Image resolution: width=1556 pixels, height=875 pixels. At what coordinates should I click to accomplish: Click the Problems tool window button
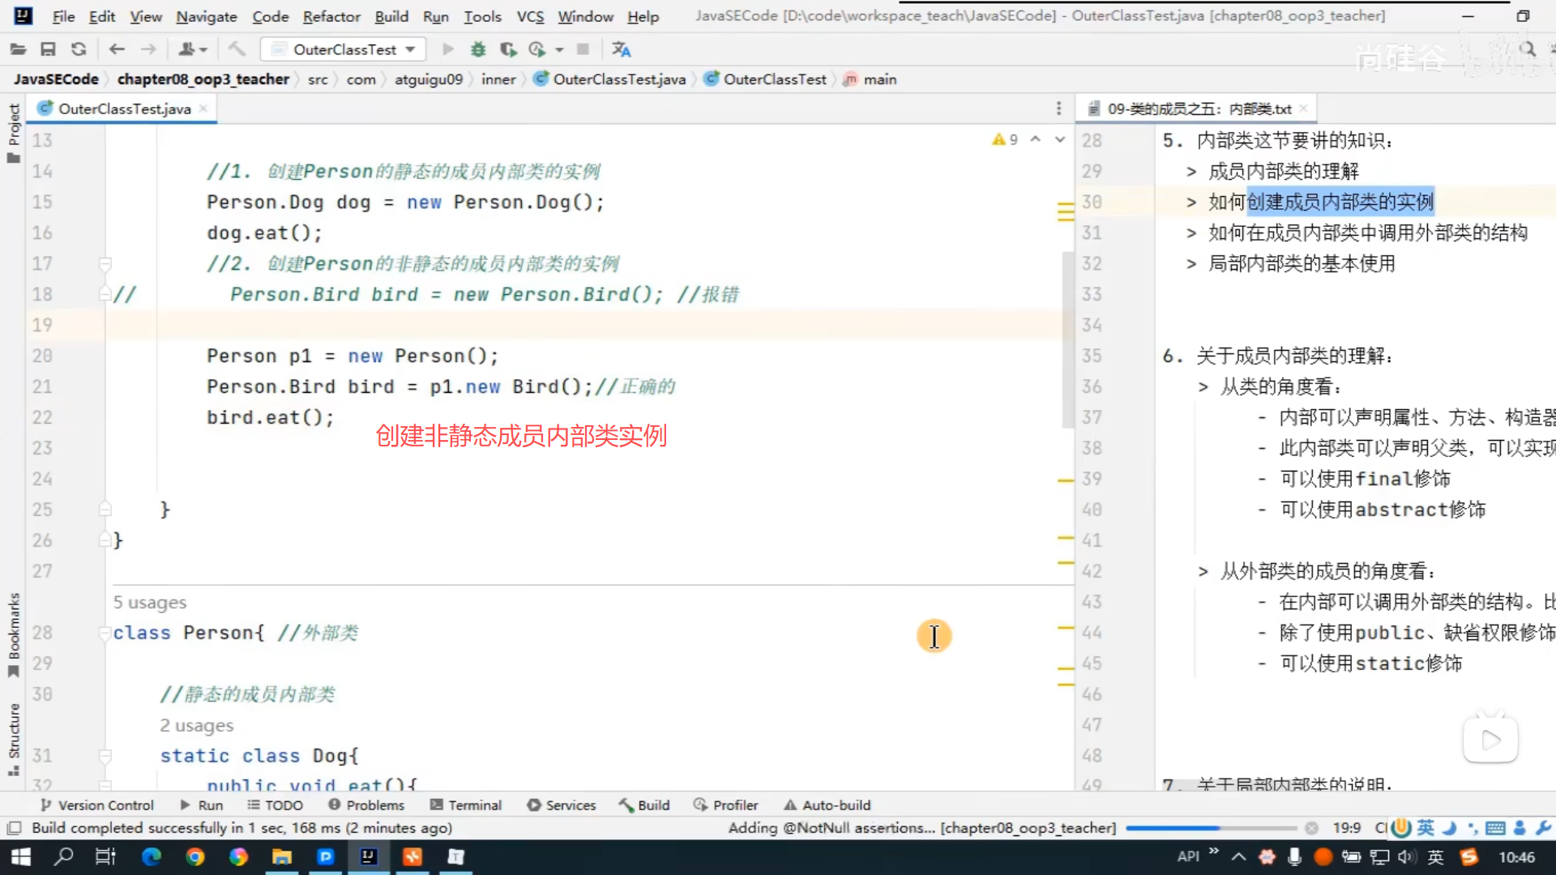coord(366,805)
